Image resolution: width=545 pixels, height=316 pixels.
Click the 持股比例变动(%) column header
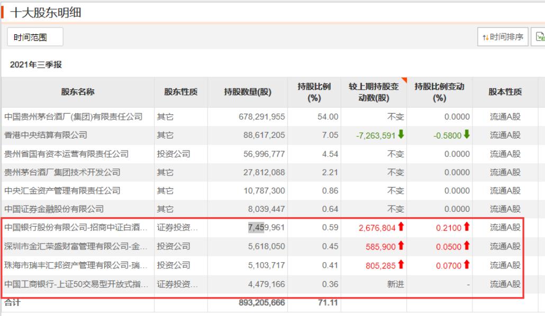[x=439, y=92]
